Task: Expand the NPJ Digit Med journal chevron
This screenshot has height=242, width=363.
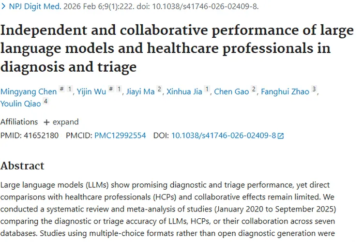Action: pyautogui.click(x=3, y=7)
